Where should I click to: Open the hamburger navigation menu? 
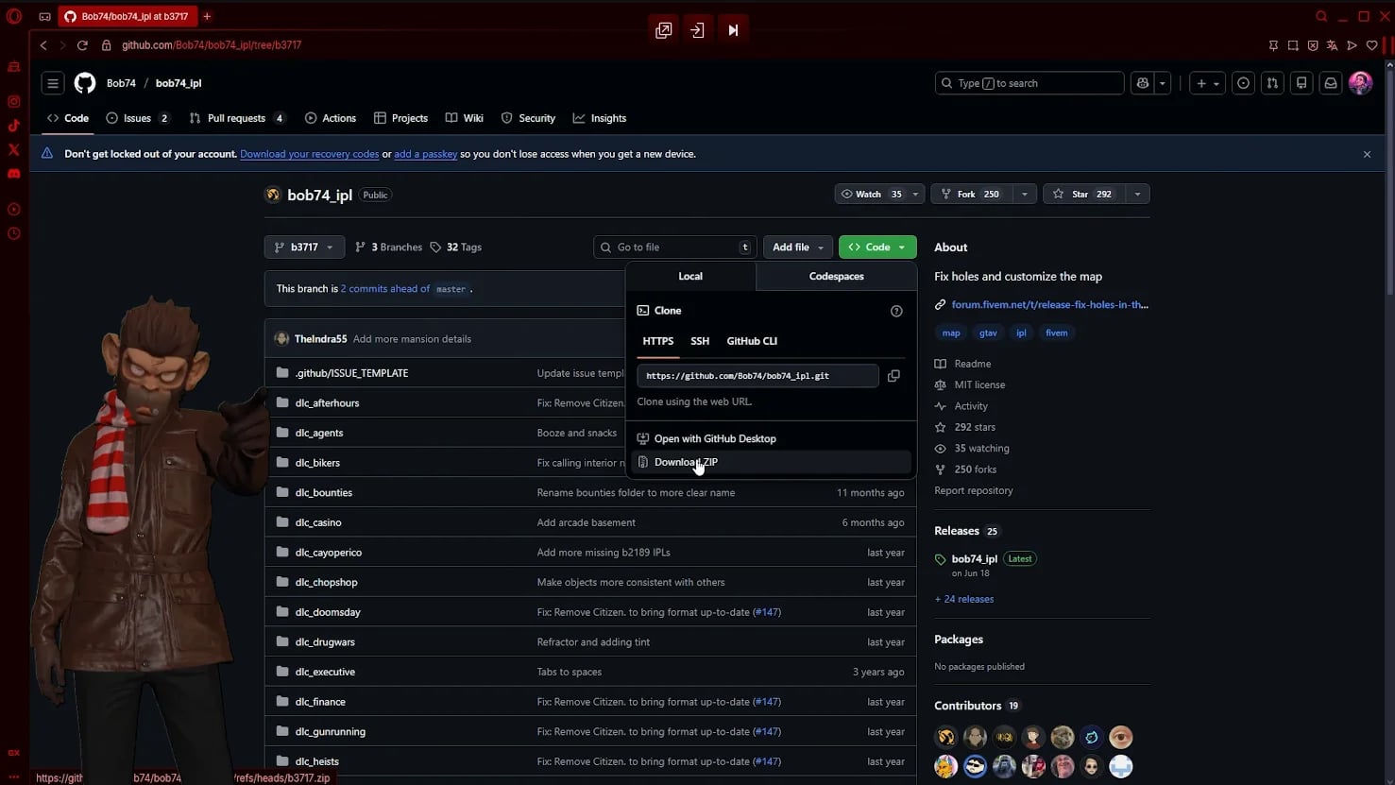tap(53, 83)
